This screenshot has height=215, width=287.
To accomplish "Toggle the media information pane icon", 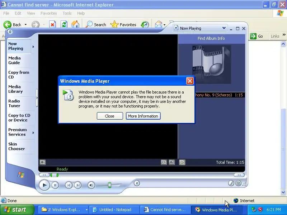I will coord(182,162).
